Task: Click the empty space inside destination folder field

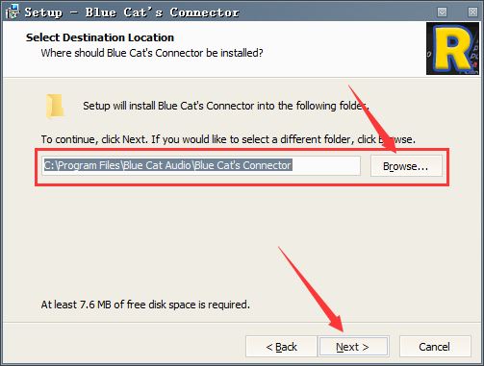Action: [326, 165]
